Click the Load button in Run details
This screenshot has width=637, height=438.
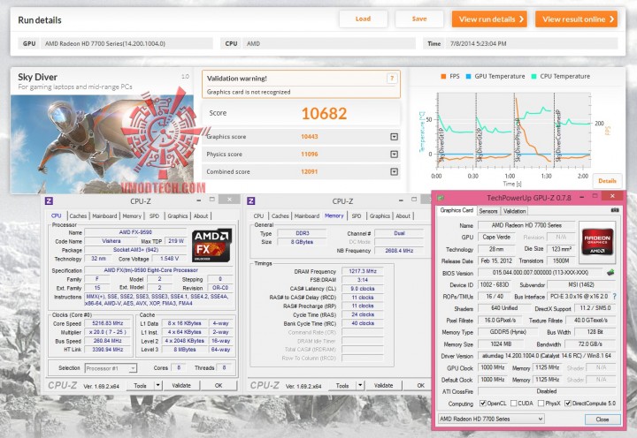[x=363, y=19]
